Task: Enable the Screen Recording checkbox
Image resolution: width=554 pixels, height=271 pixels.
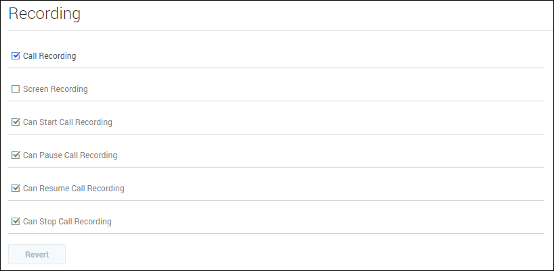Action: tap(16, 89)
